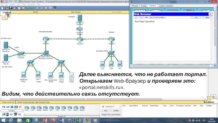Screen dimensions: 218x123
Task: Select the dns,dhcp server in topology
Action: [x=6, y=45]
